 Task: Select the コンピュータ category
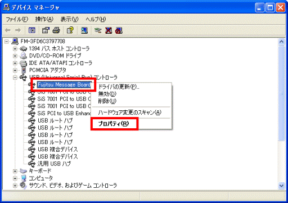click(x=41, y=178)
